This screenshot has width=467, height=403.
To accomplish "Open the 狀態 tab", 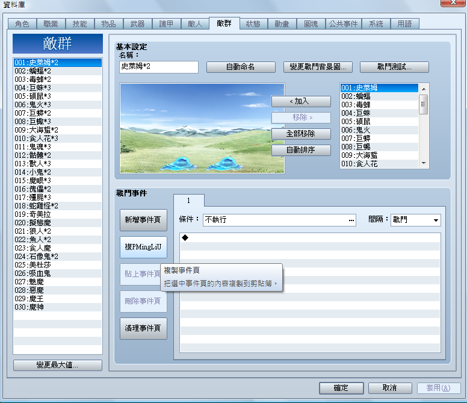I will pos(253,24).
